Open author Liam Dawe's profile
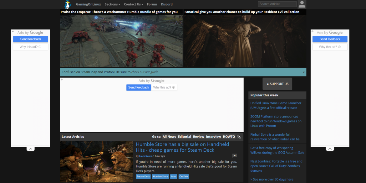 click(x=145, y=156)
